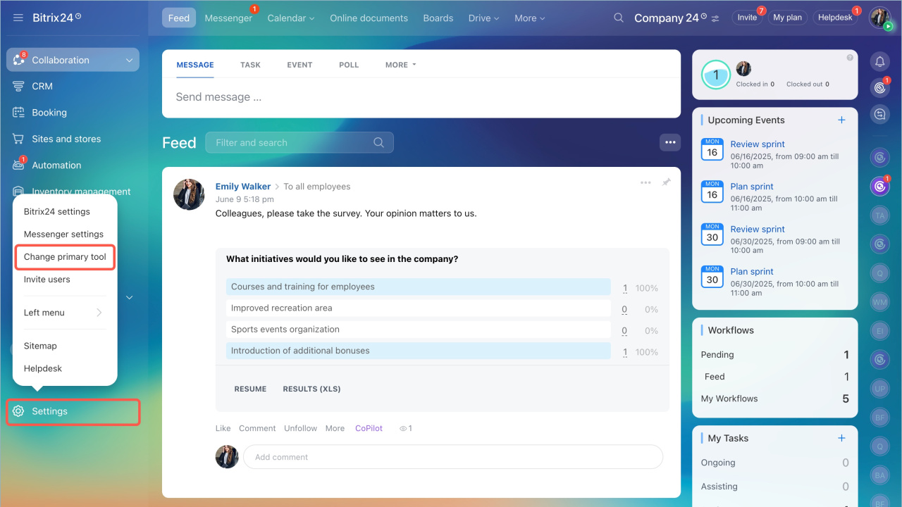This screenshot has width=902, height=507.
Task: Click the Filter and search field
Action: 292,143
